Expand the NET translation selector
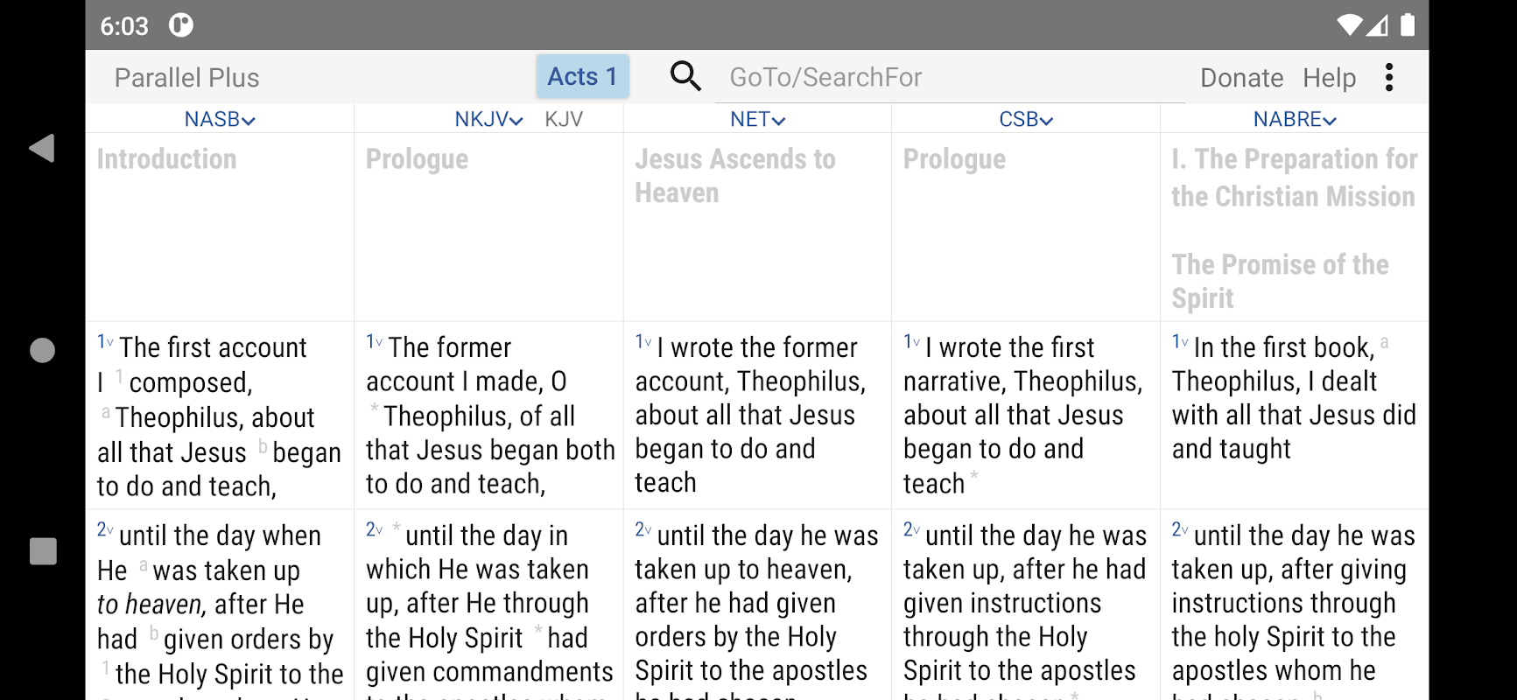This screenshot has width=1517, height=700. [x=758, y=119]
